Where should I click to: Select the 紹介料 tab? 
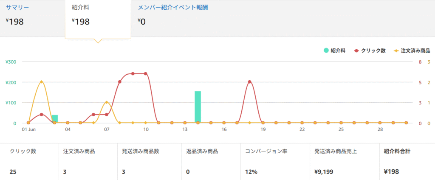tap(81, 8)
